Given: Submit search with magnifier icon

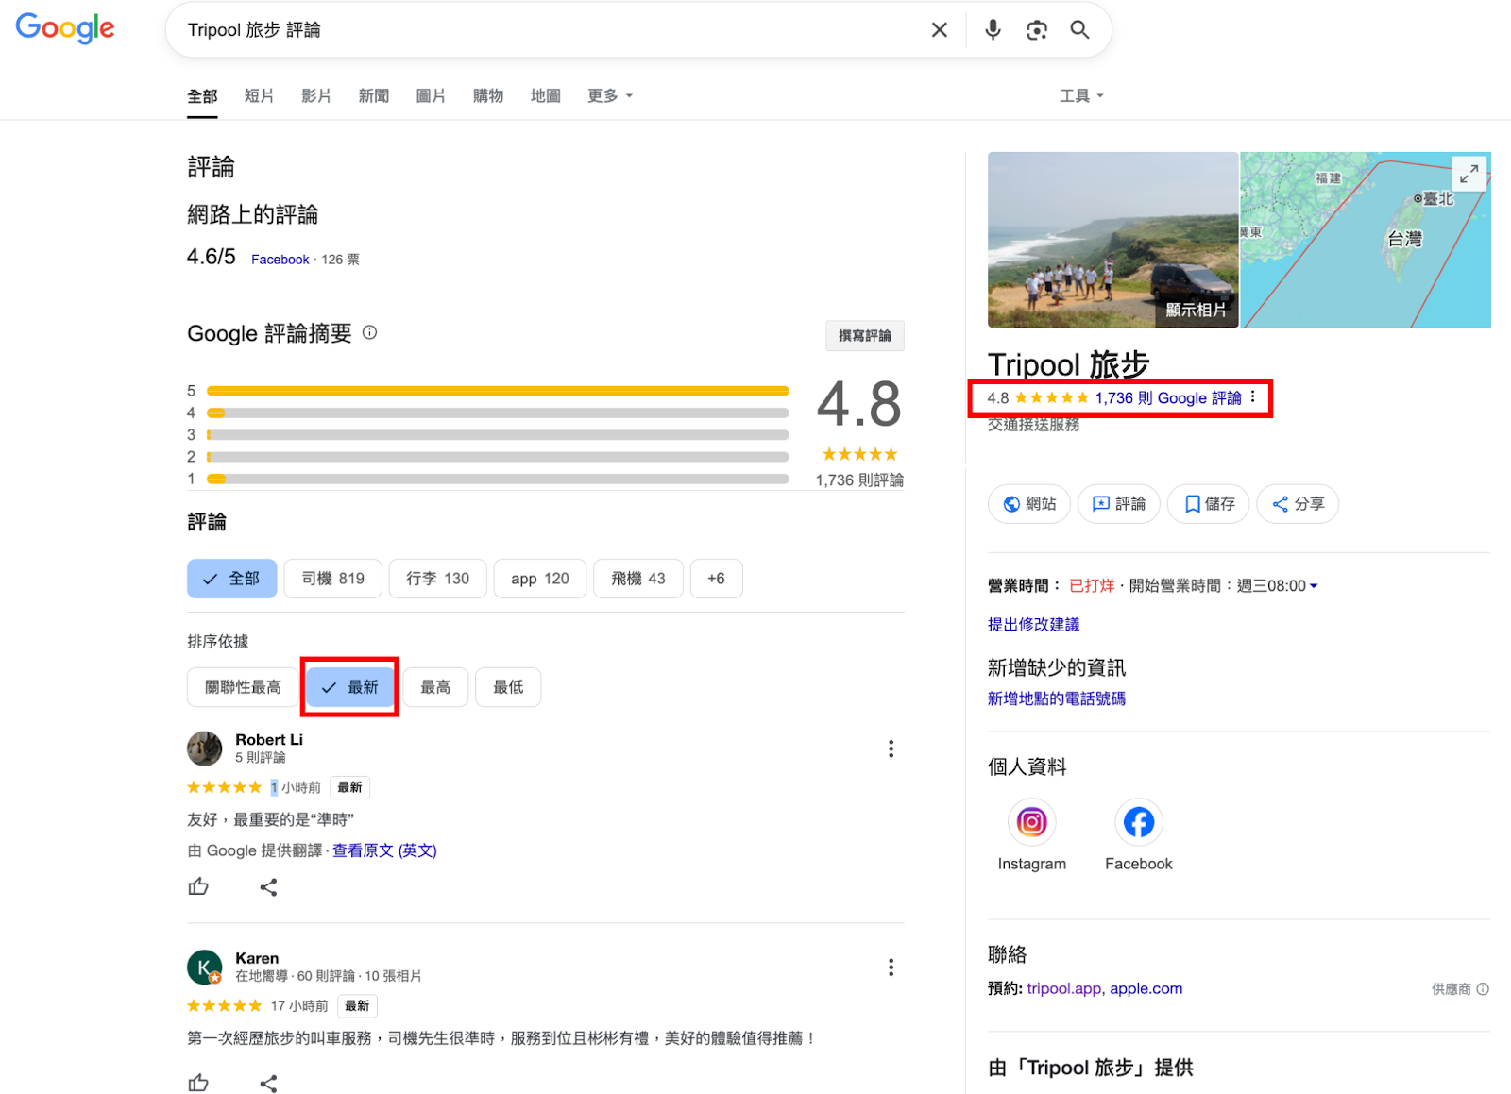Looking at the screenshot, I should 1079,30.
